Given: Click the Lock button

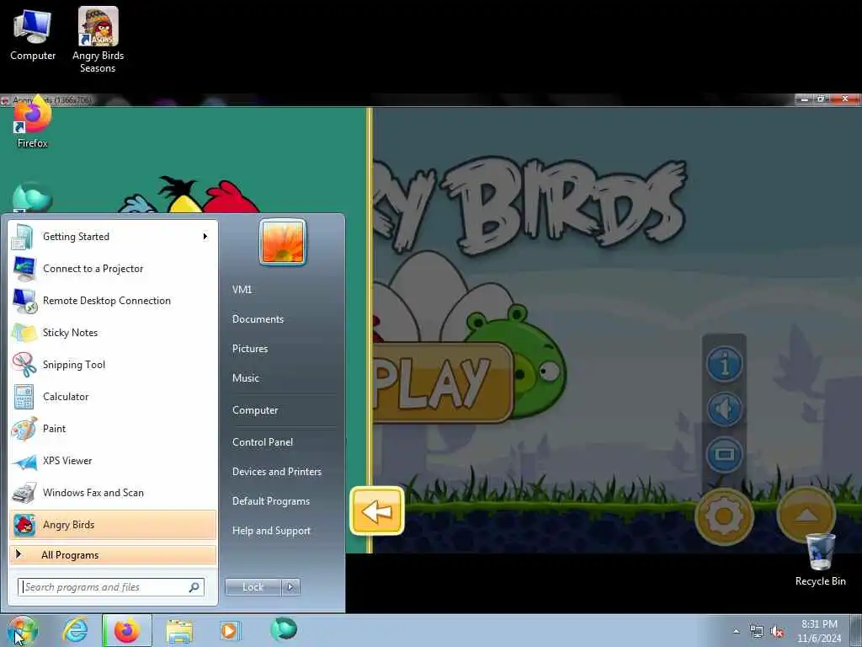Looking at the screenshot, I should tap(253, 587).
